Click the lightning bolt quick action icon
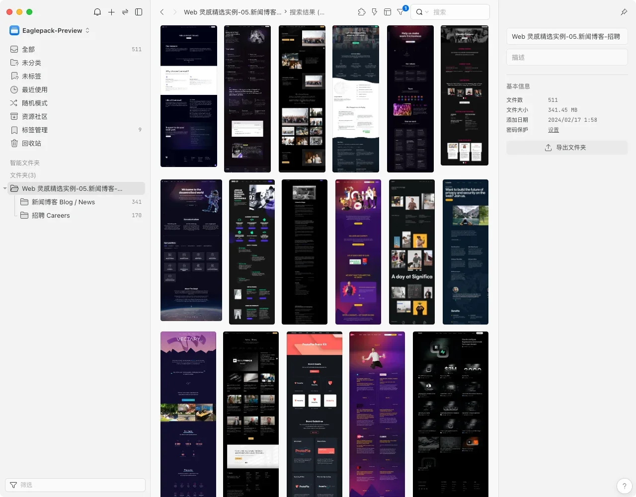The width and height of the screenshot is (636, 497). [x=375, y=12]
